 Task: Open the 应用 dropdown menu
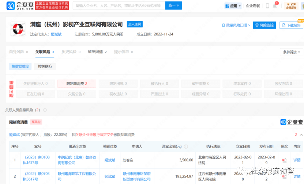(x=233, y=6)
